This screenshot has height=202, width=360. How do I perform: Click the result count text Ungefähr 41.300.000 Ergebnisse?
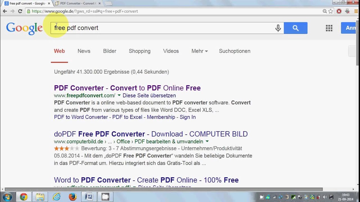point(111,72)
